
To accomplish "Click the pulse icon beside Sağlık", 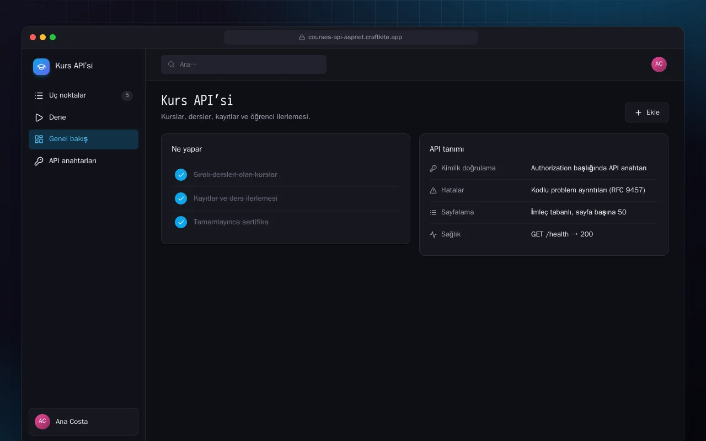I will (433, 234).
